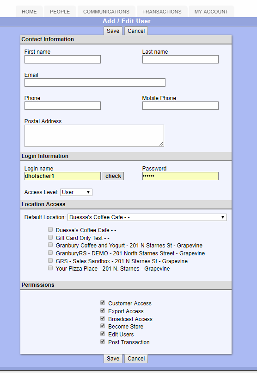The image size is (257, 373).
Task: Click the bottom Cancel button
Action: click(x=136, y=359)
